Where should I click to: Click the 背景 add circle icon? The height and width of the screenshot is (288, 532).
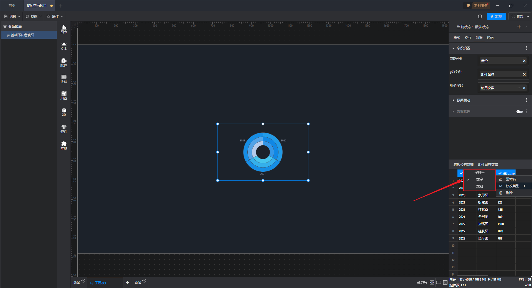pos(144,281)
